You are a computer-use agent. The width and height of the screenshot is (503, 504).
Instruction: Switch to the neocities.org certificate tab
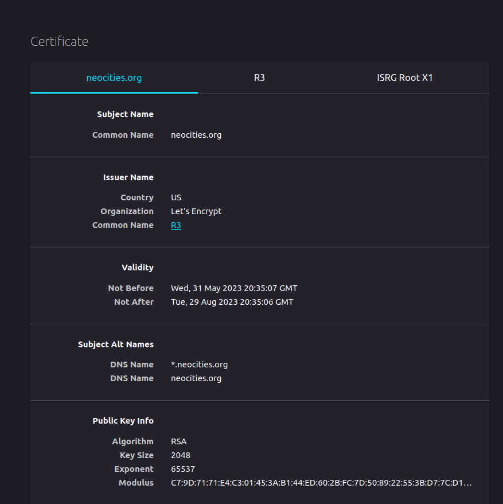click(114, 77)
